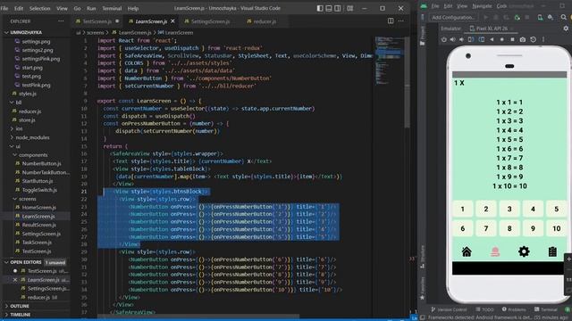Screen dimensions: 572x321
Task: Tap number button 3 in phone app
Action: click(x=509, y=209)
